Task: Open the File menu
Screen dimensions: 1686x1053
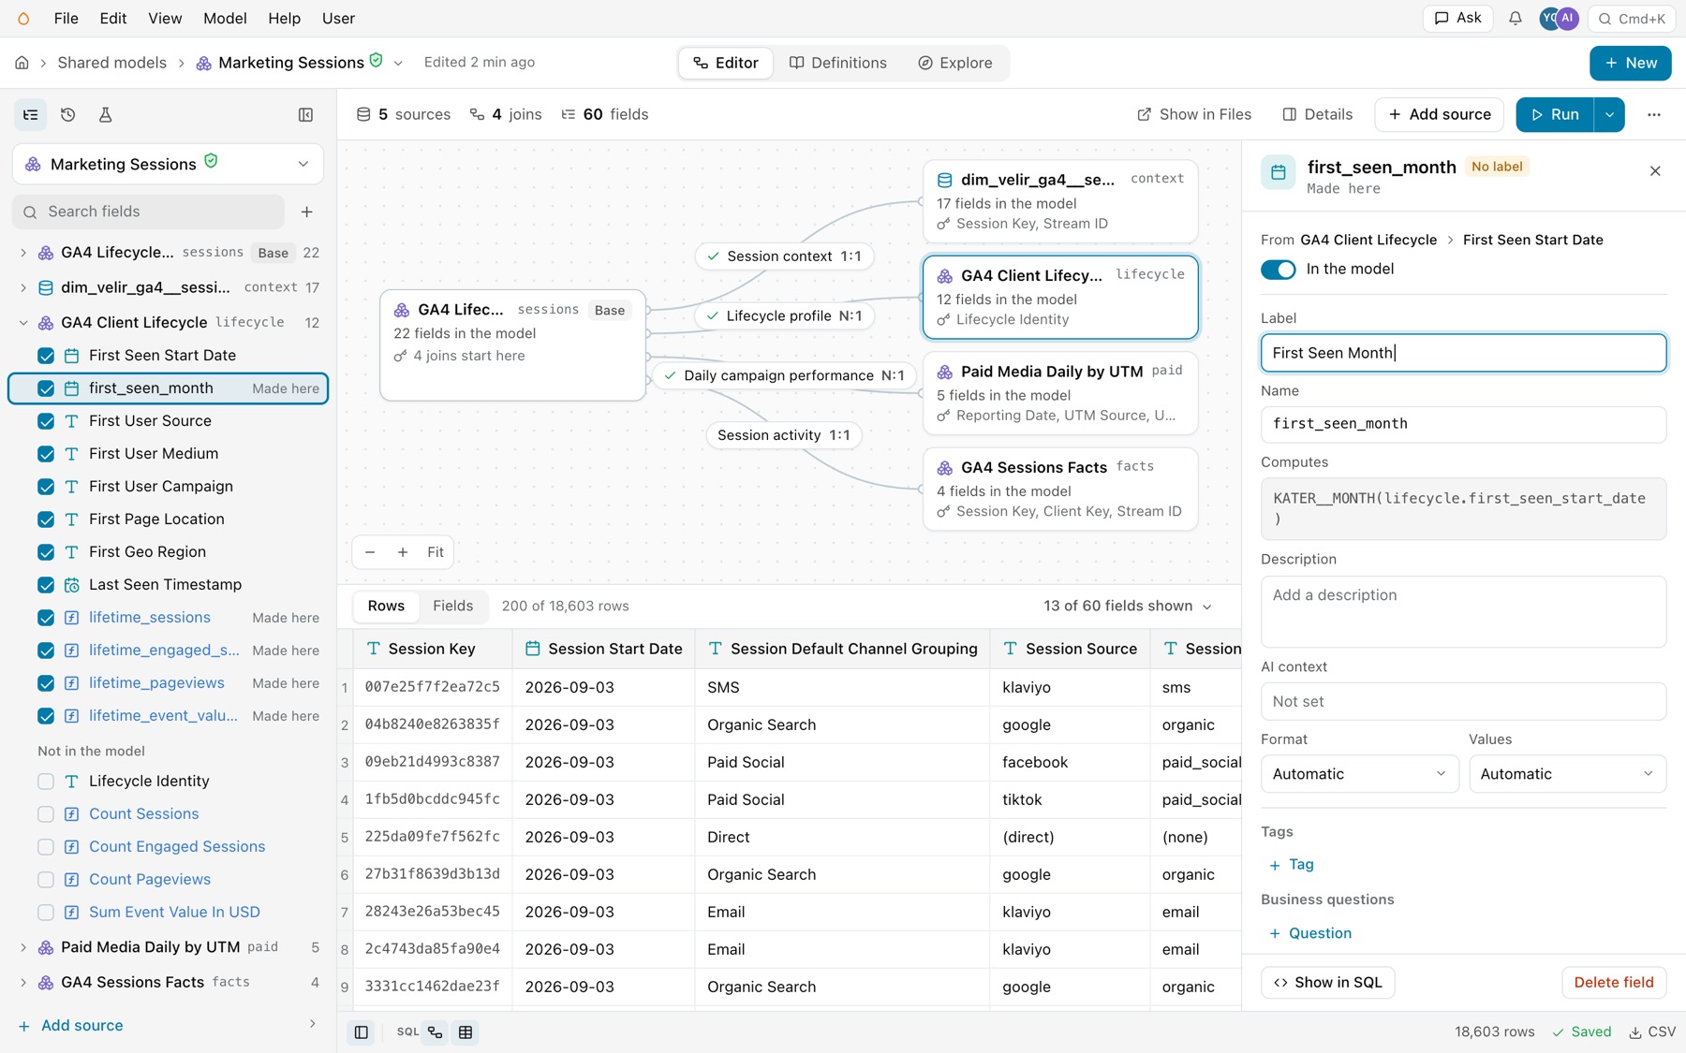Action: coord(66,18)
